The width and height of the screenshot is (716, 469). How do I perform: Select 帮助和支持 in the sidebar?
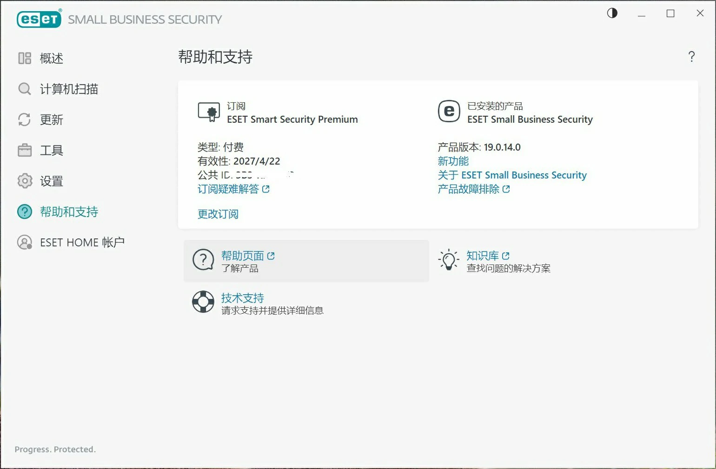tap(69, 212)
